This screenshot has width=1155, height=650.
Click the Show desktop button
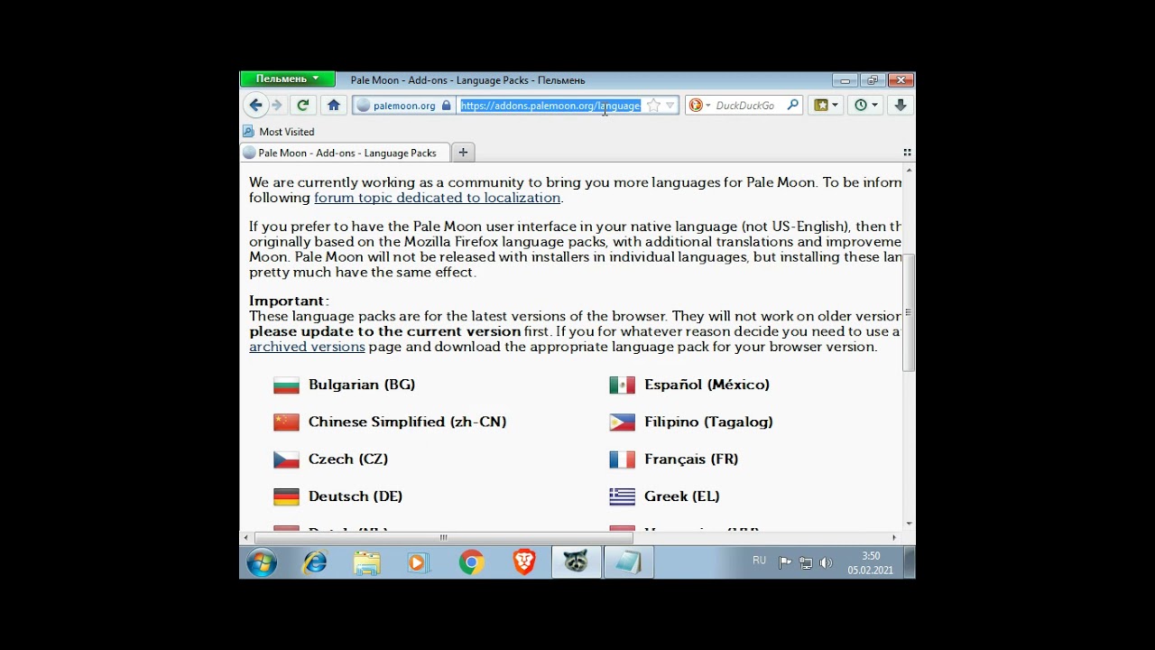[x=910, y=562]
